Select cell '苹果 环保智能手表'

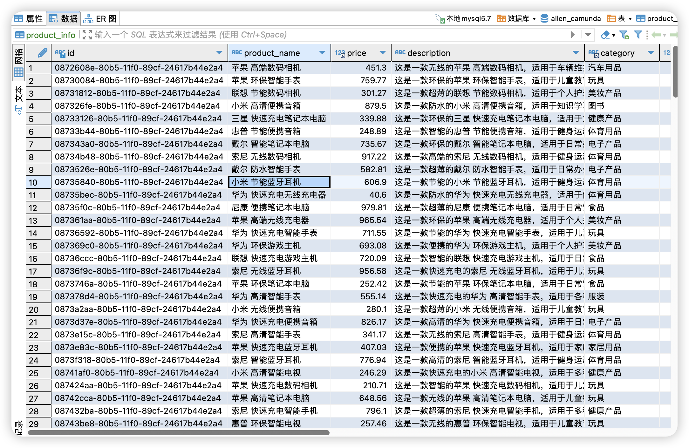279,80
